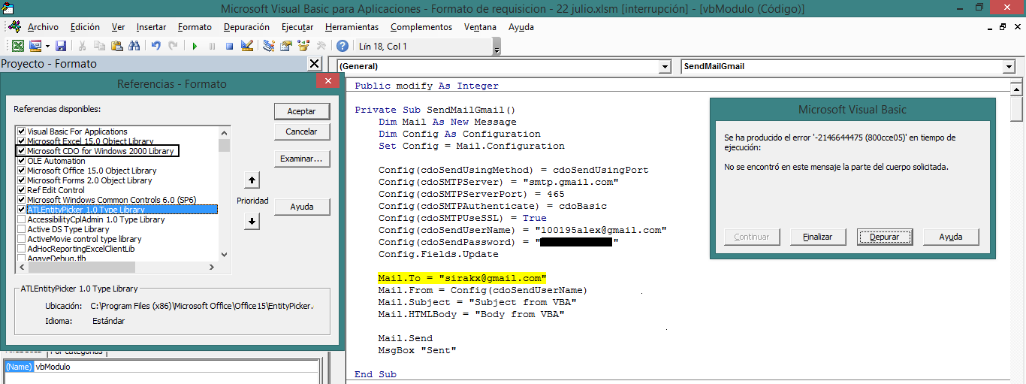Uncheck Microsoft Windows Common Controls 6.0 (SP6)
Image resolution: width=1026 pixels, height=384 pixels.
pos(21,200)
